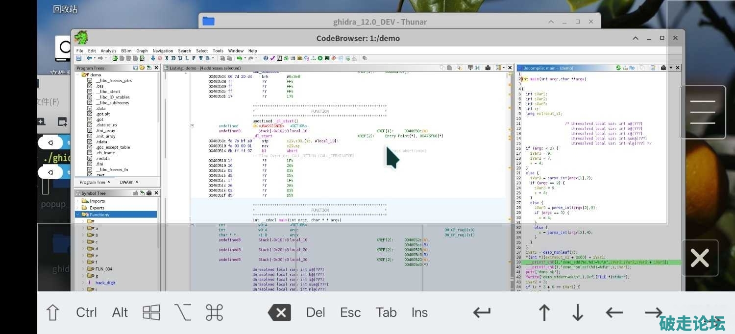Click the back navigation arrow icon
This screenshot has height=334, width=735.
click(x=89, y=58)
